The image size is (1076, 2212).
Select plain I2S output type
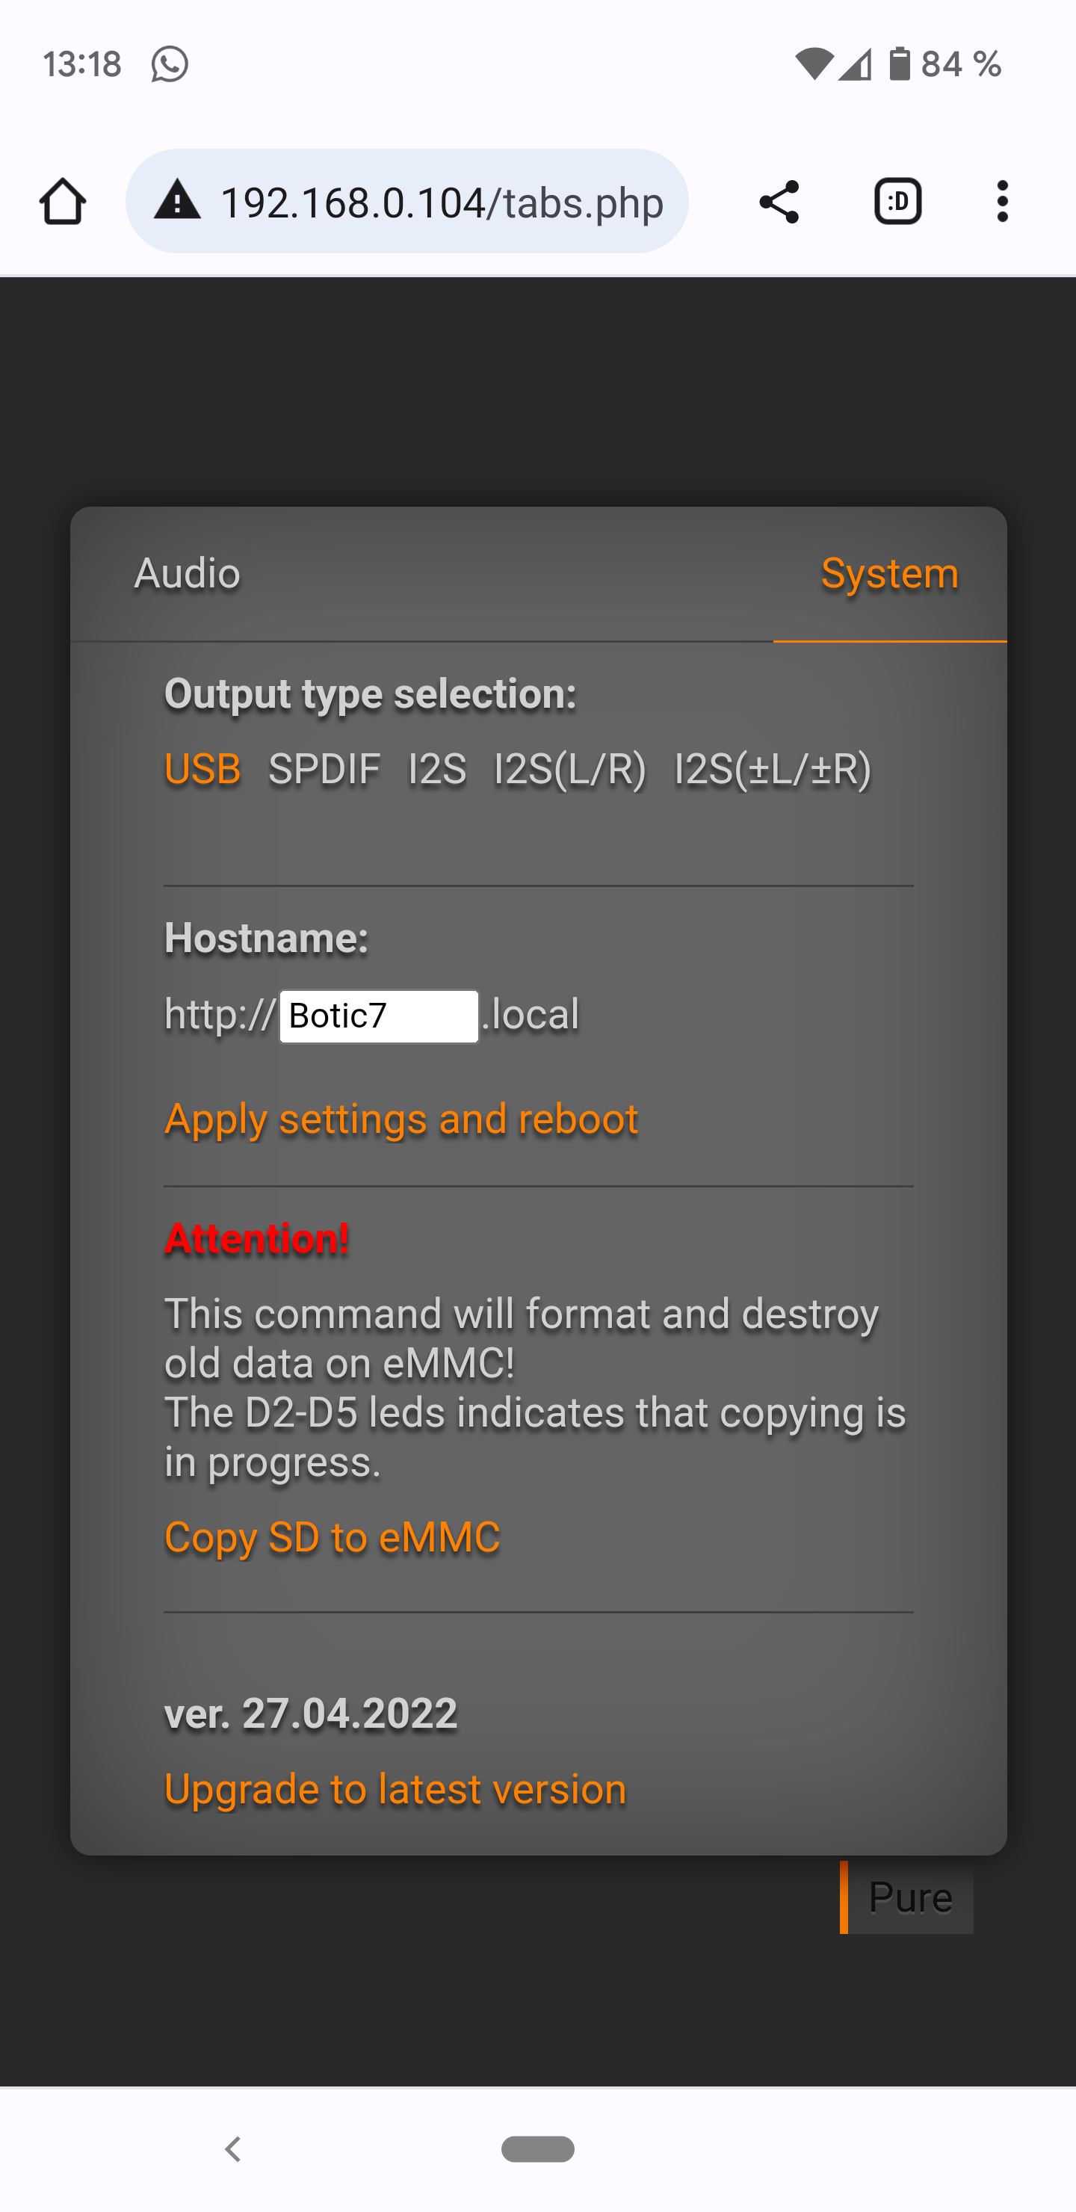tap(437, 768)
